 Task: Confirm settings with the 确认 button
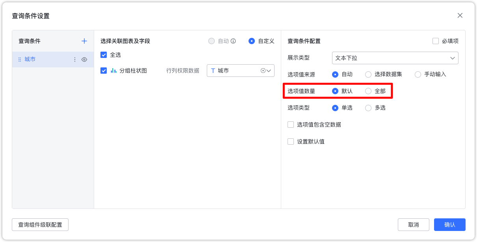click(x=449, y=225)
